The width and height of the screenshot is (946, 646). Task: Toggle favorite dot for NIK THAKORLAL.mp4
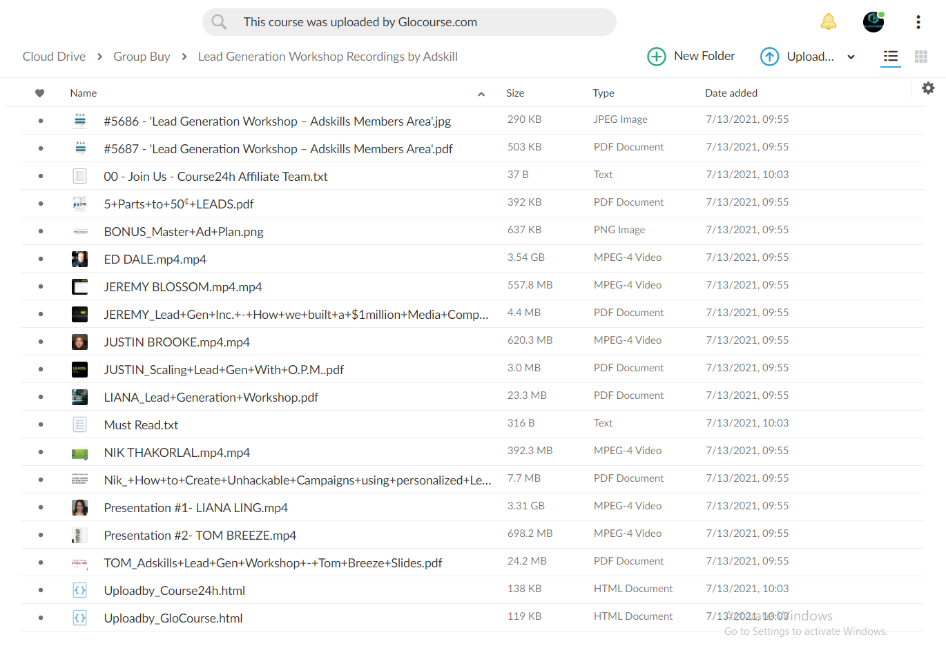point(41,452)
